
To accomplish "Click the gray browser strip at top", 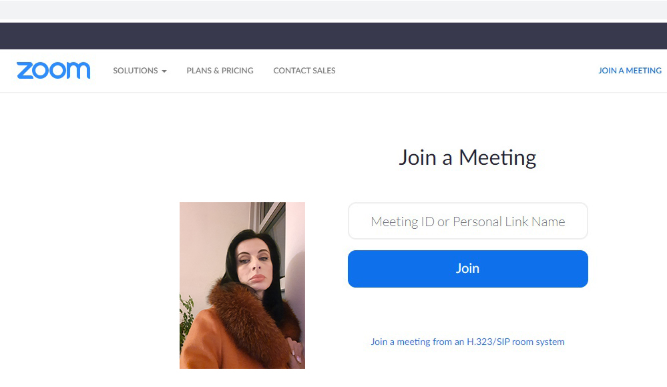I will pos(334,11).
